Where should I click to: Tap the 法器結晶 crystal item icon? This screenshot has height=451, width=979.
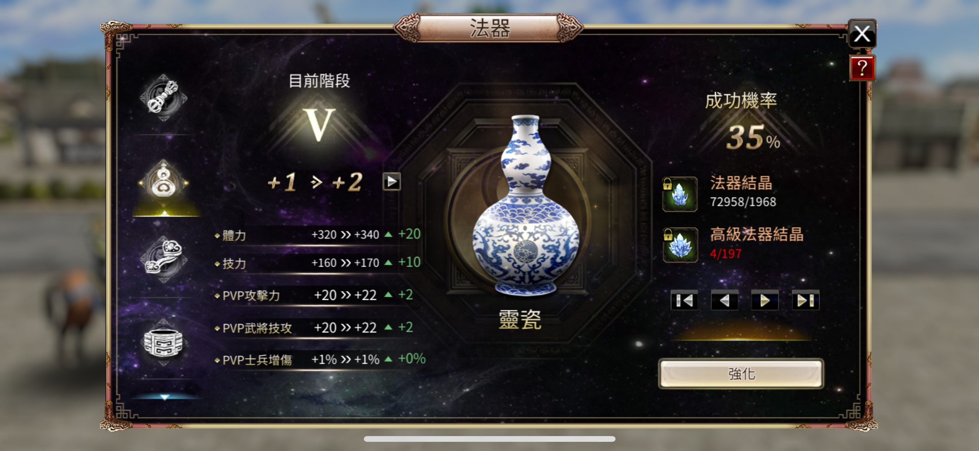[680, 194]
